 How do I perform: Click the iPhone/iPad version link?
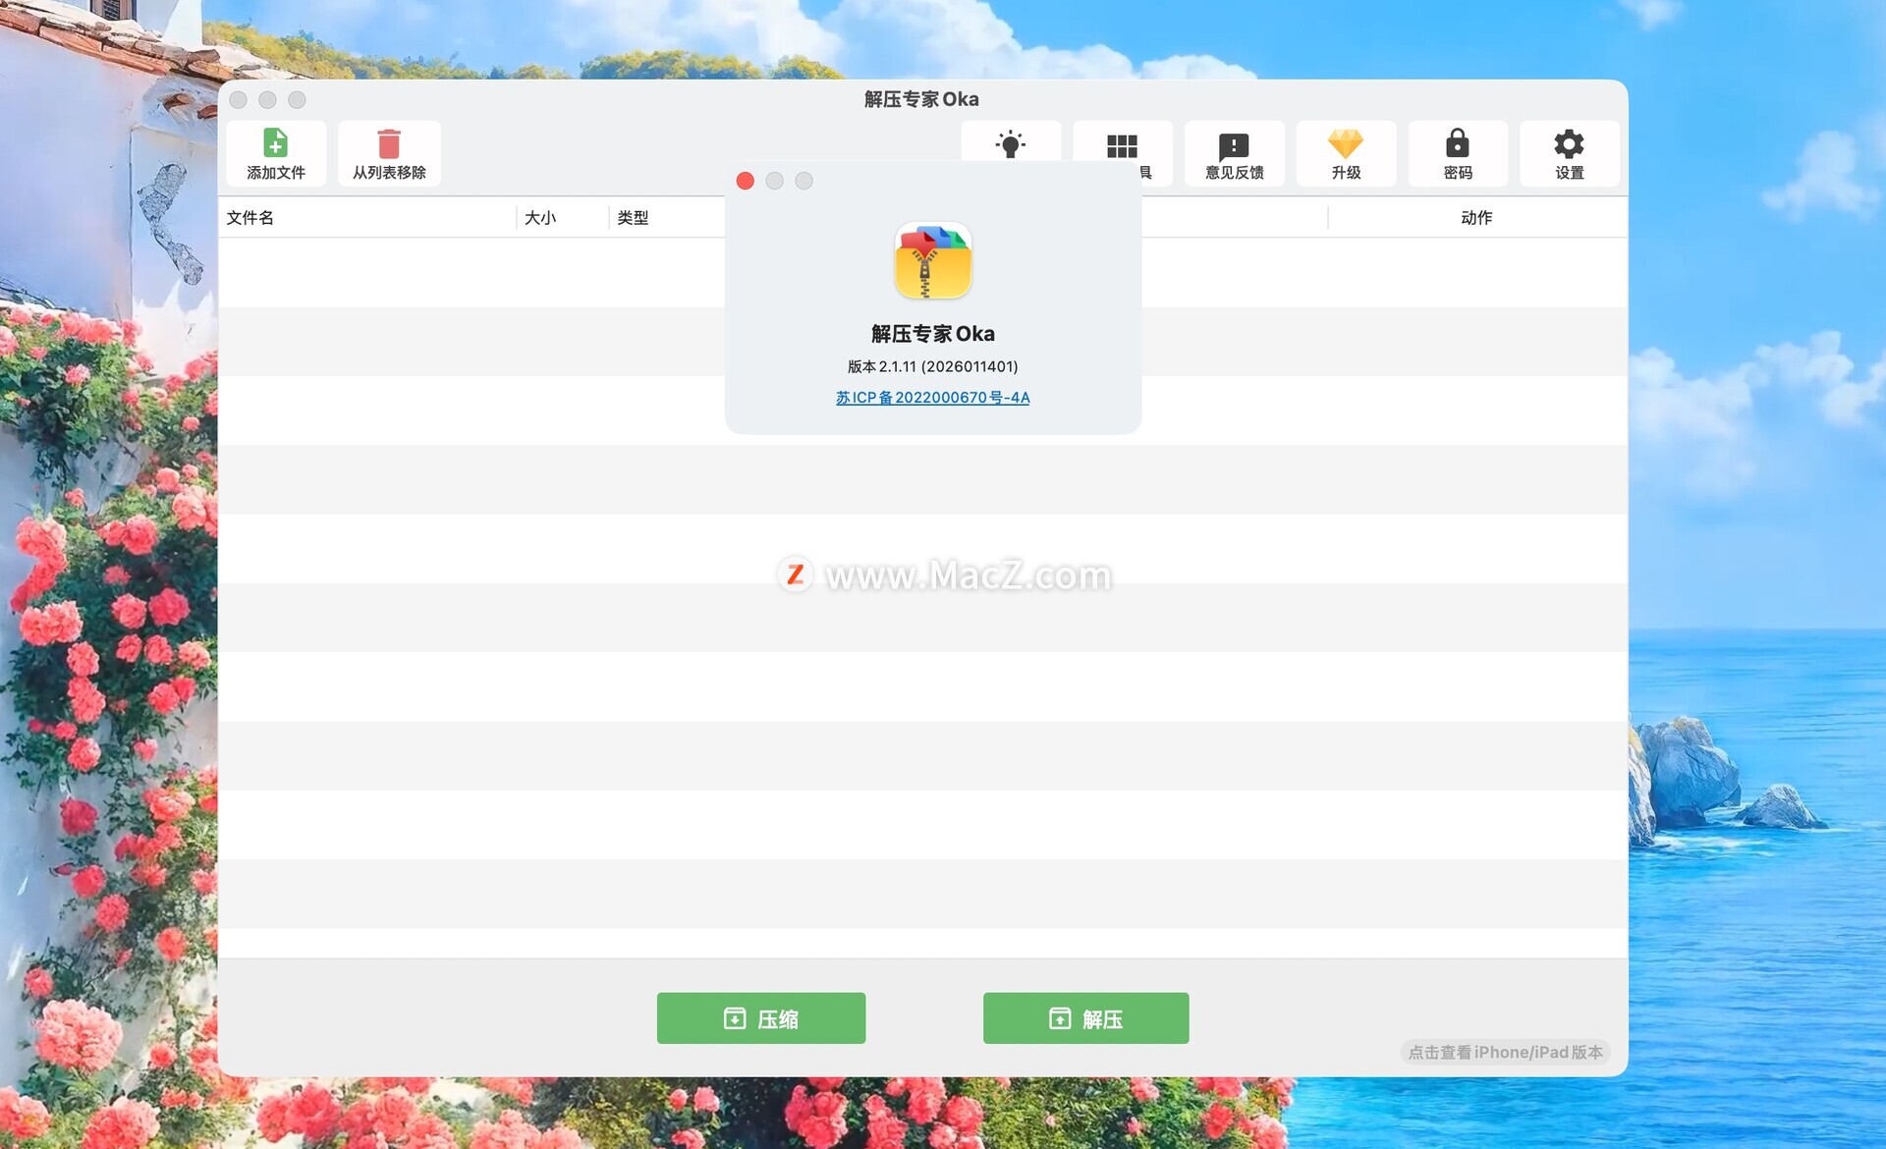point(1505,1052)
